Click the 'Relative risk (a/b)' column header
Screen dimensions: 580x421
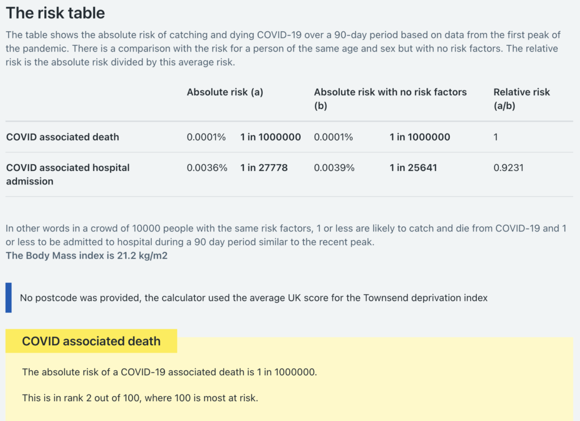coord(522,98)
